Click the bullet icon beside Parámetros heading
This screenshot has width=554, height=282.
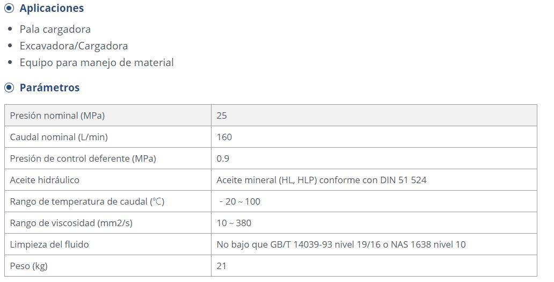(9, 87)
